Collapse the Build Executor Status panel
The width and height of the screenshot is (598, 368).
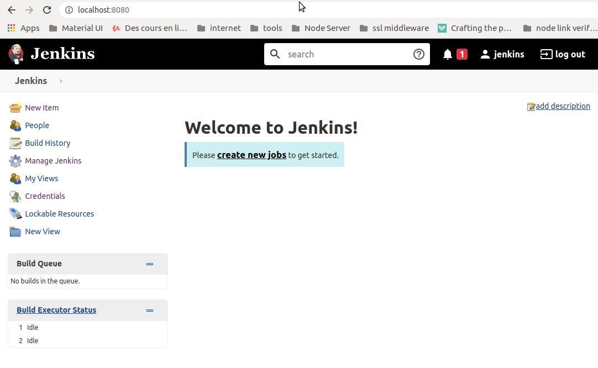149,310
